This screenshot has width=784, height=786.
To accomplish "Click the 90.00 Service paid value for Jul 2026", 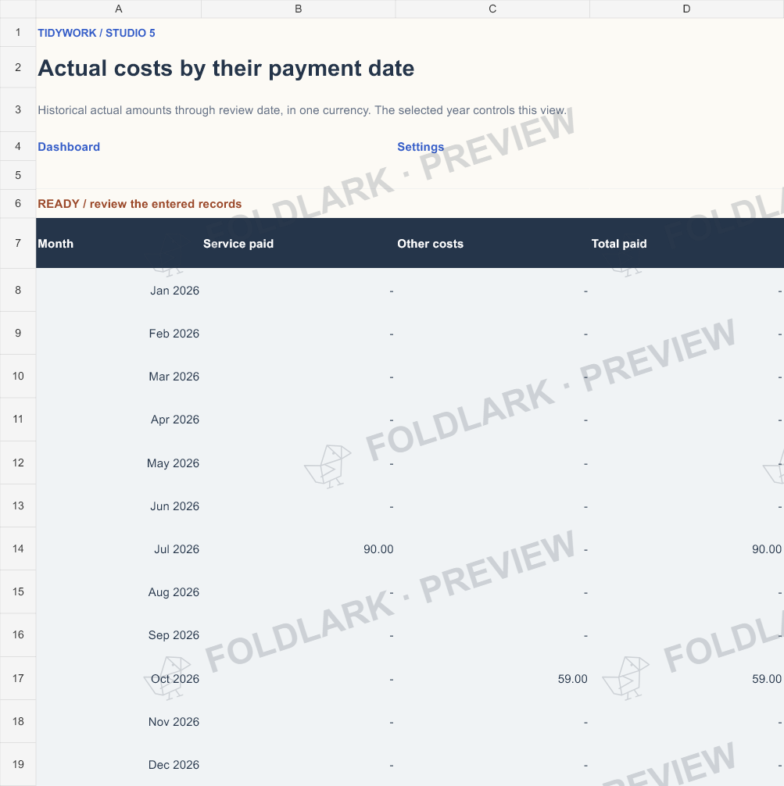I will 378,549.
